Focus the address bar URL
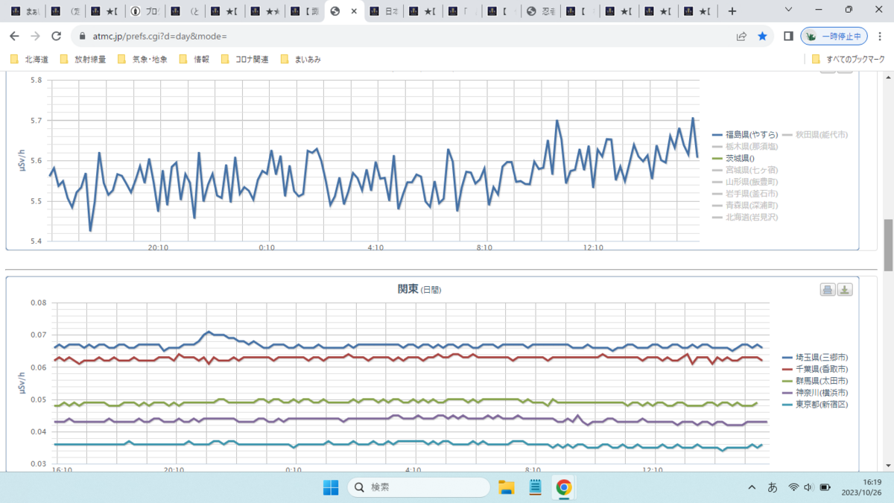The image size is (894, 503). tap(160, 36)
